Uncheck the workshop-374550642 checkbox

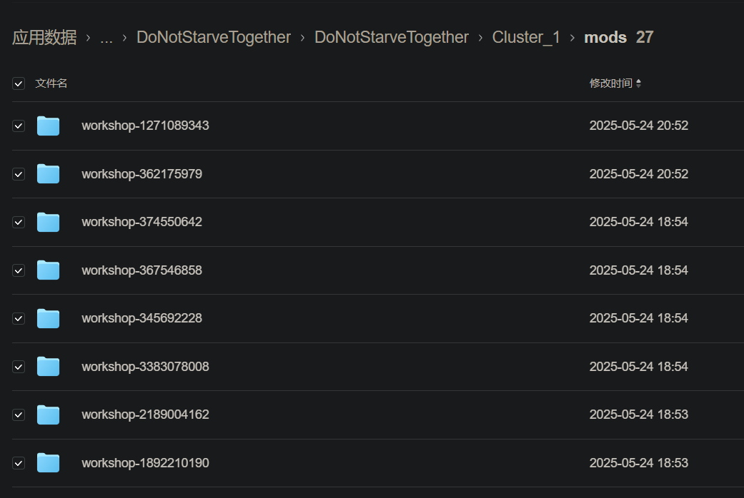click(x=19, y=222)
